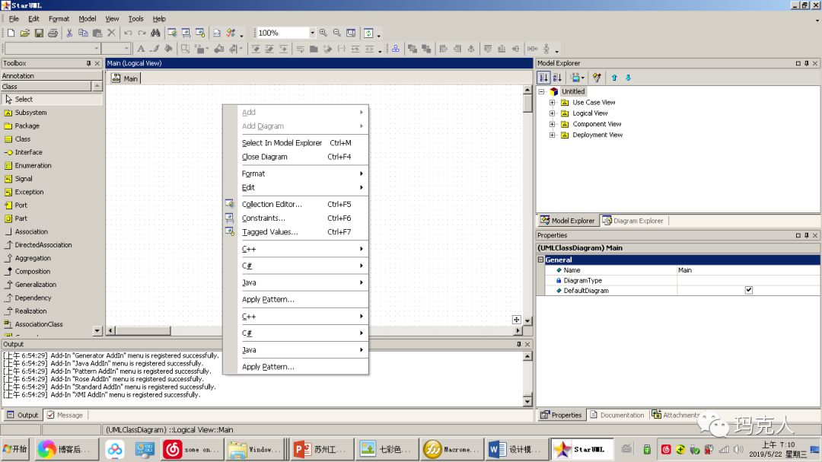Click the New Project toolbar icon
The height and width of the screenshot is (462, 822).
click(x=11, y=33)
